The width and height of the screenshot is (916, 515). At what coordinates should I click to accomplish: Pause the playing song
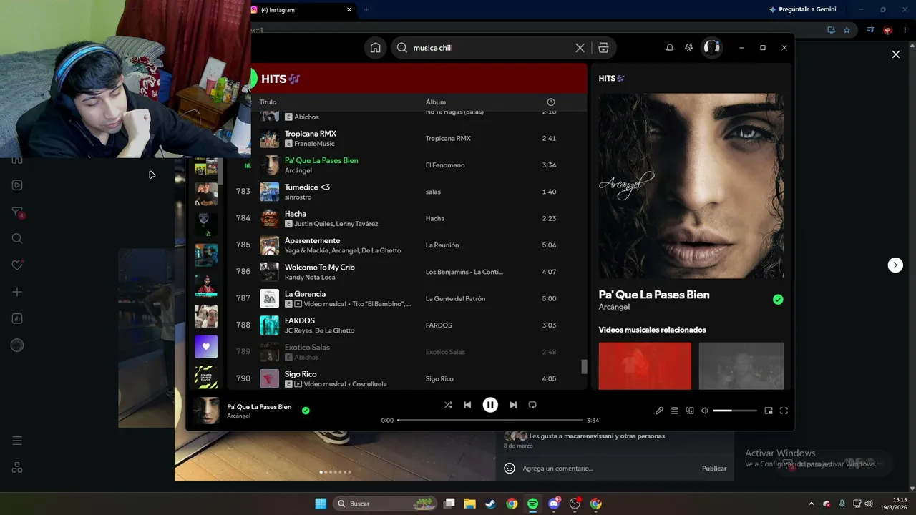coord(490,405)
